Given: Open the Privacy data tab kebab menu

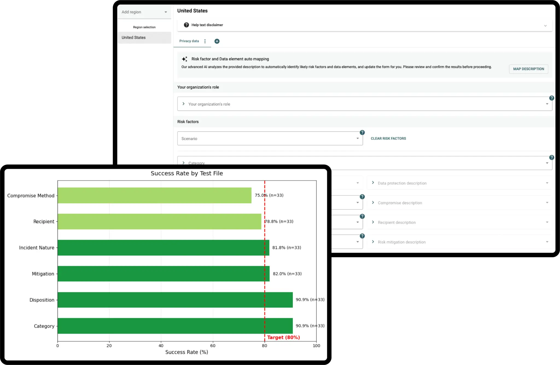Looking at the screenshot, I should tap(205, 41).
